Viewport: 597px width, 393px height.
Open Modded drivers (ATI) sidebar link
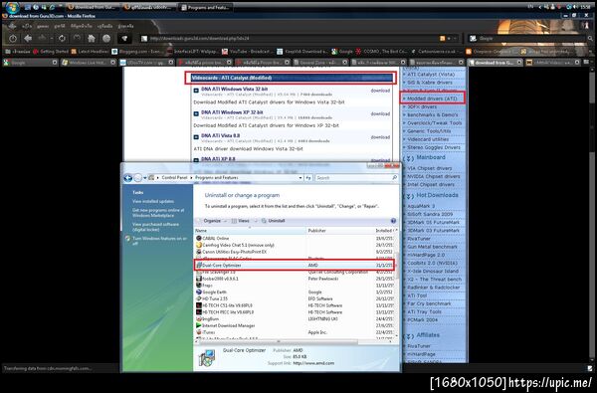point(432,98)
